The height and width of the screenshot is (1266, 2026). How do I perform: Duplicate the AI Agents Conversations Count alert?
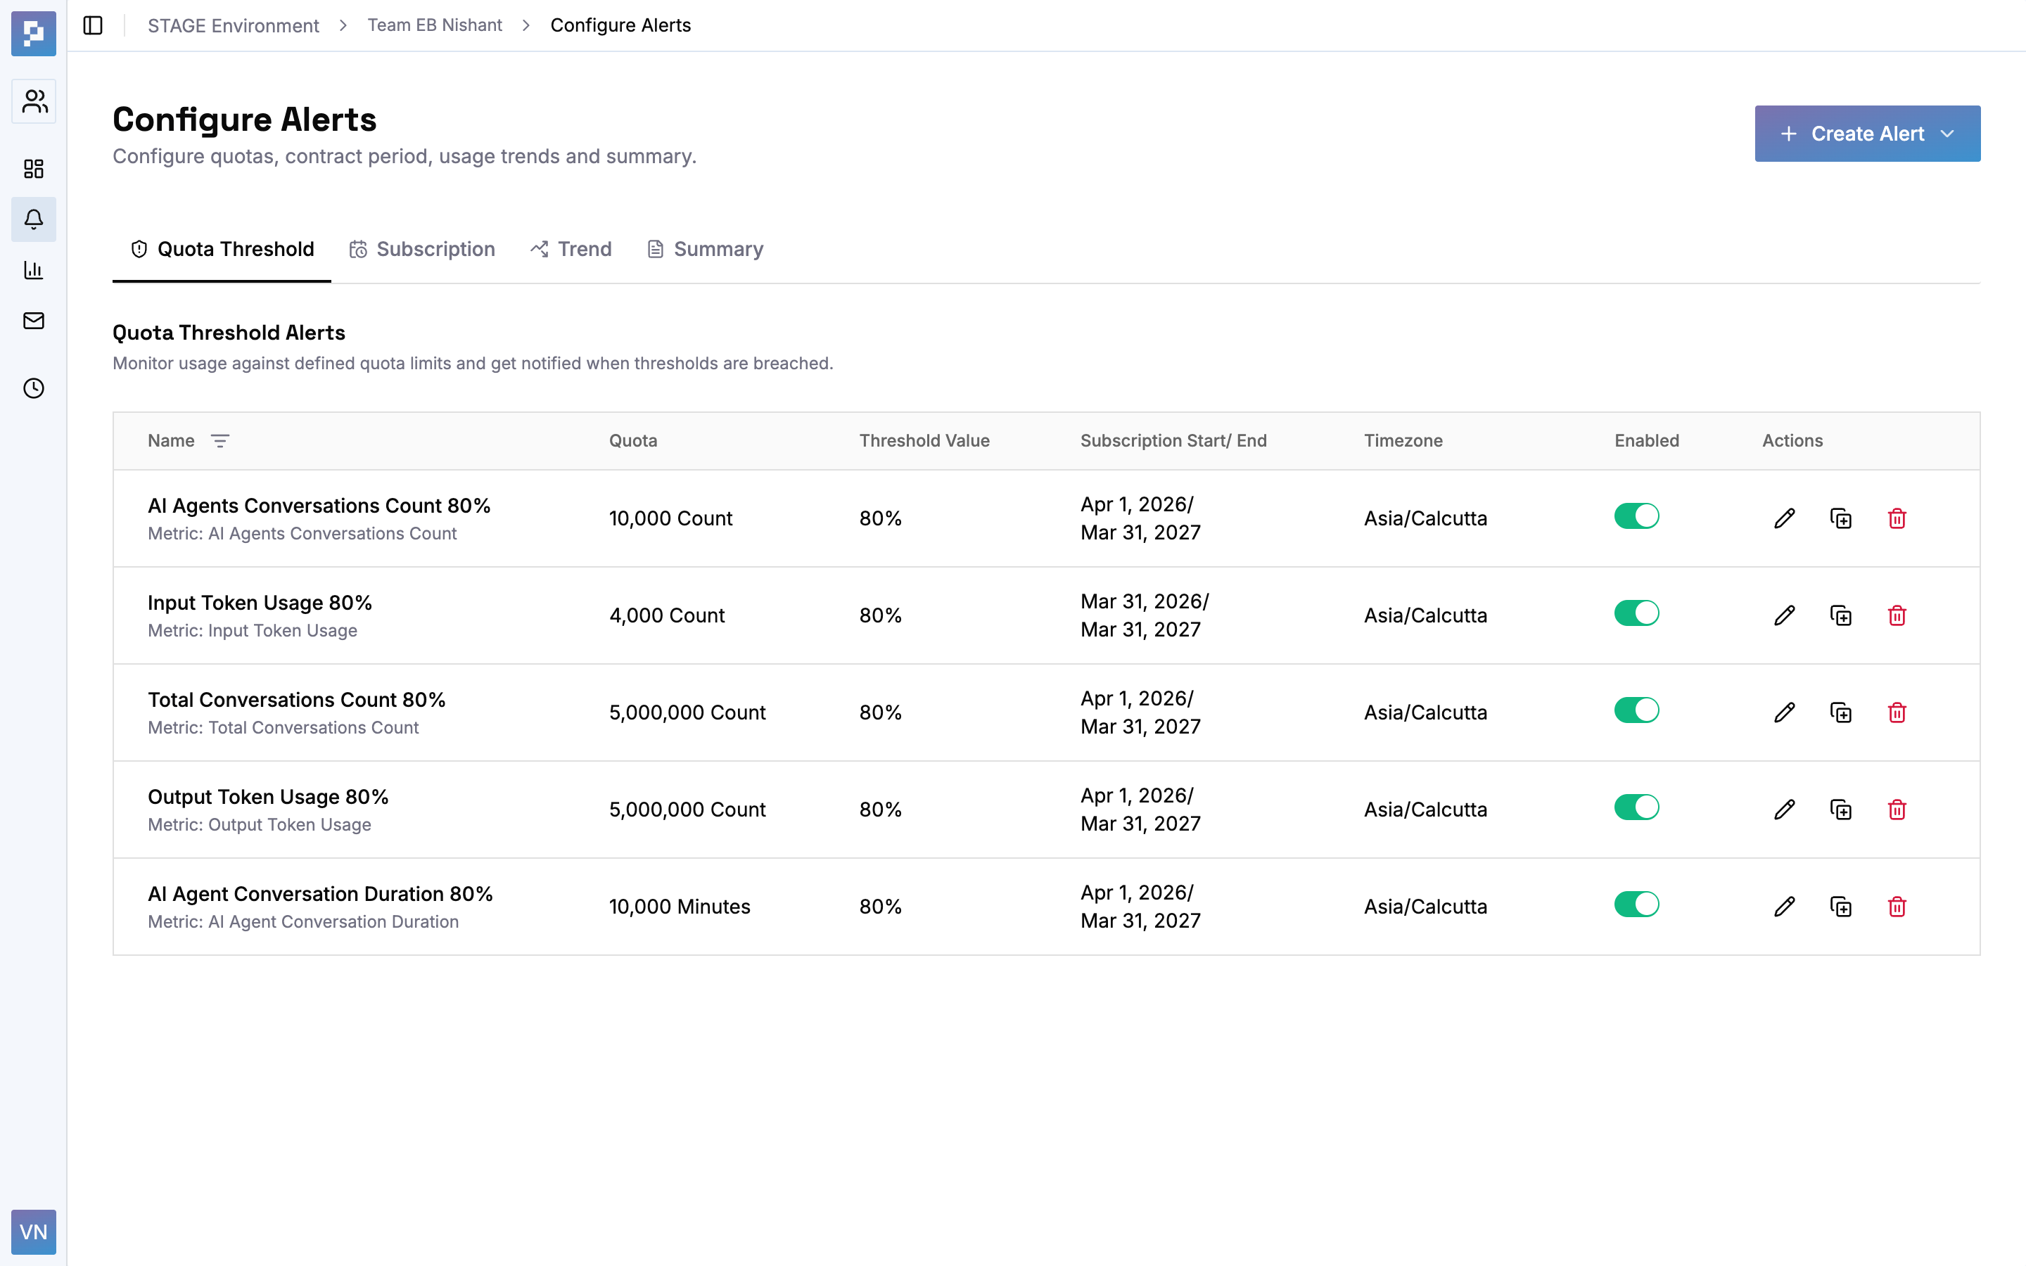[1841, 518]
